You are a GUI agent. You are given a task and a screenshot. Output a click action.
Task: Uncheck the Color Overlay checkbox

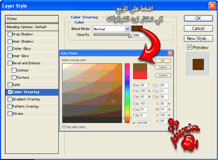coord(10,92)
